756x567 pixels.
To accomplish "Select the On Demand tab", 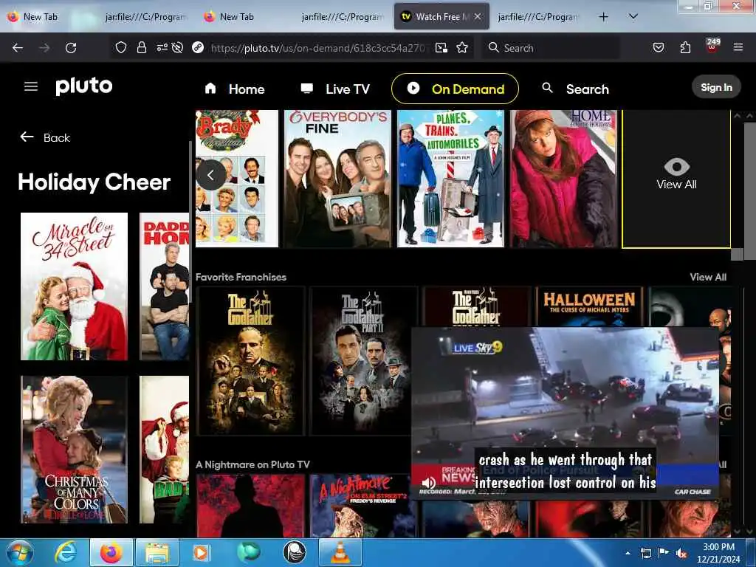I will [x=455, y=89].
